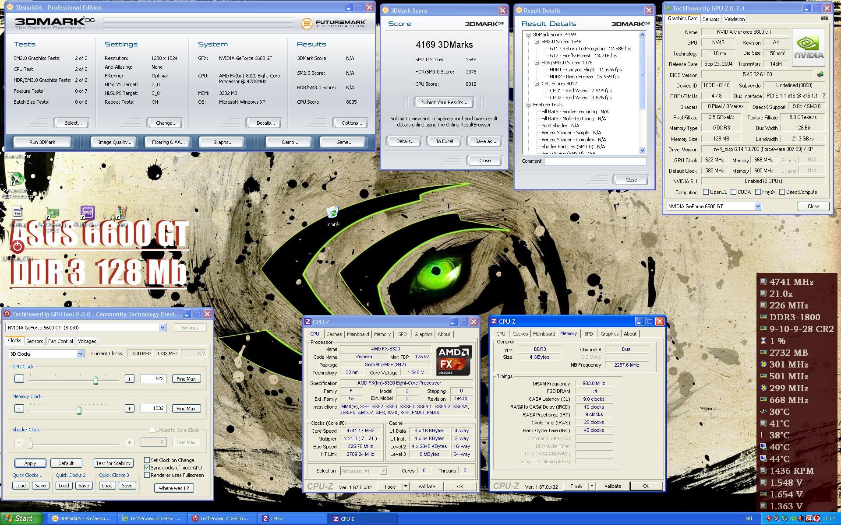Open the MSI Afterburner desktop shortcut
The width and height of the screenshot is (841, 525).
point(17,179)
